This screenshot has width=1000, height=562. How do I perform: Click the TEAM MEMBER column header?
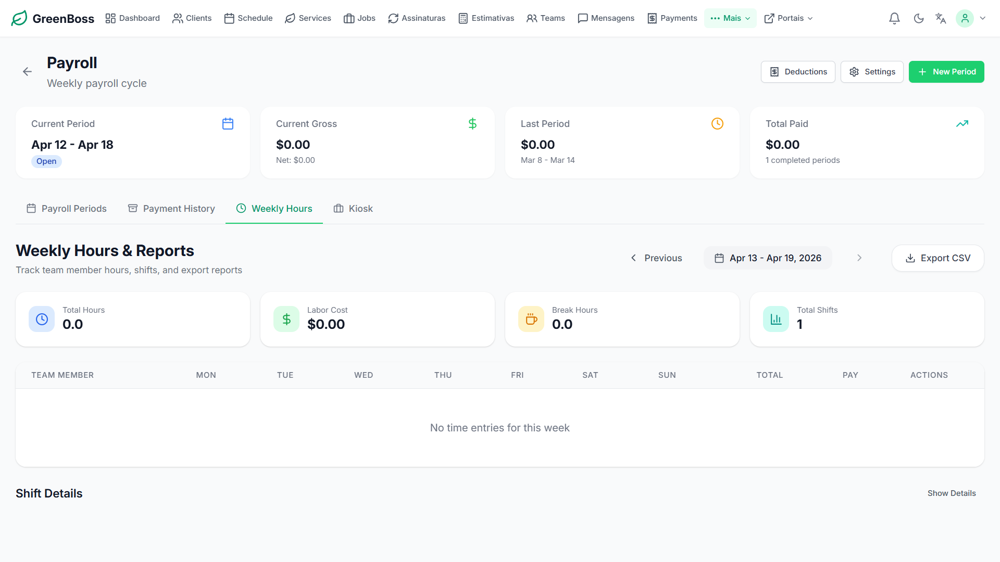tap(63, 375)
